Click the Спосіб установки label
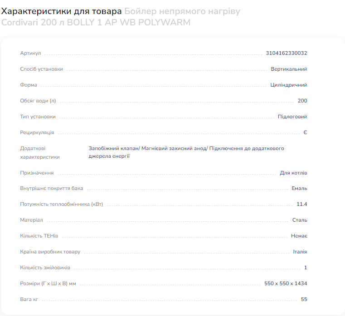This screenshot has height=316, width=345. pyautogui.click(x=41, y=69)
